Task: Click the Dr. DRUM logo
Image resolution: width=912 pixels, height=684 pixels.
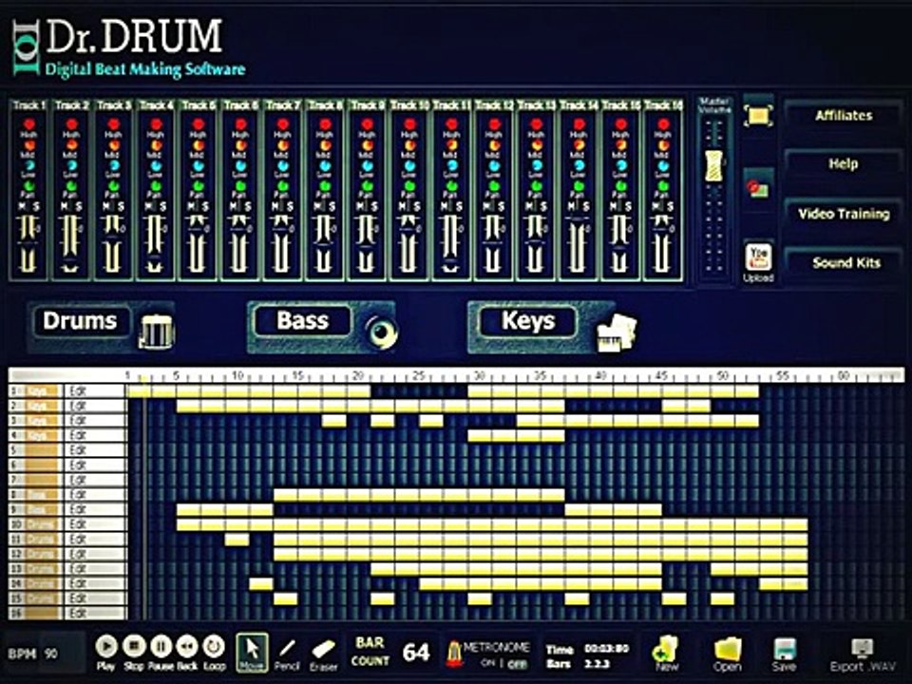Action: (128, 47)
